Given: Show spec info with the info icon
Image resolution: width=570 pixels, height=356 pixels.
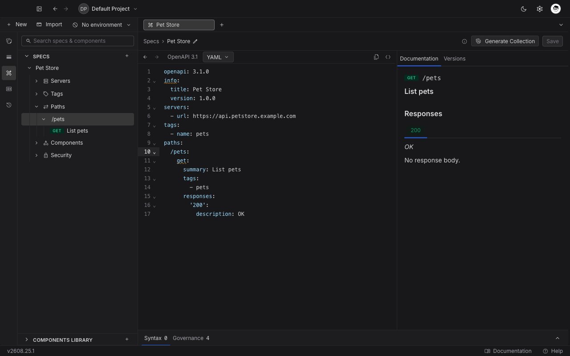Looking at the screenshot, I should [x=464, y=41].
